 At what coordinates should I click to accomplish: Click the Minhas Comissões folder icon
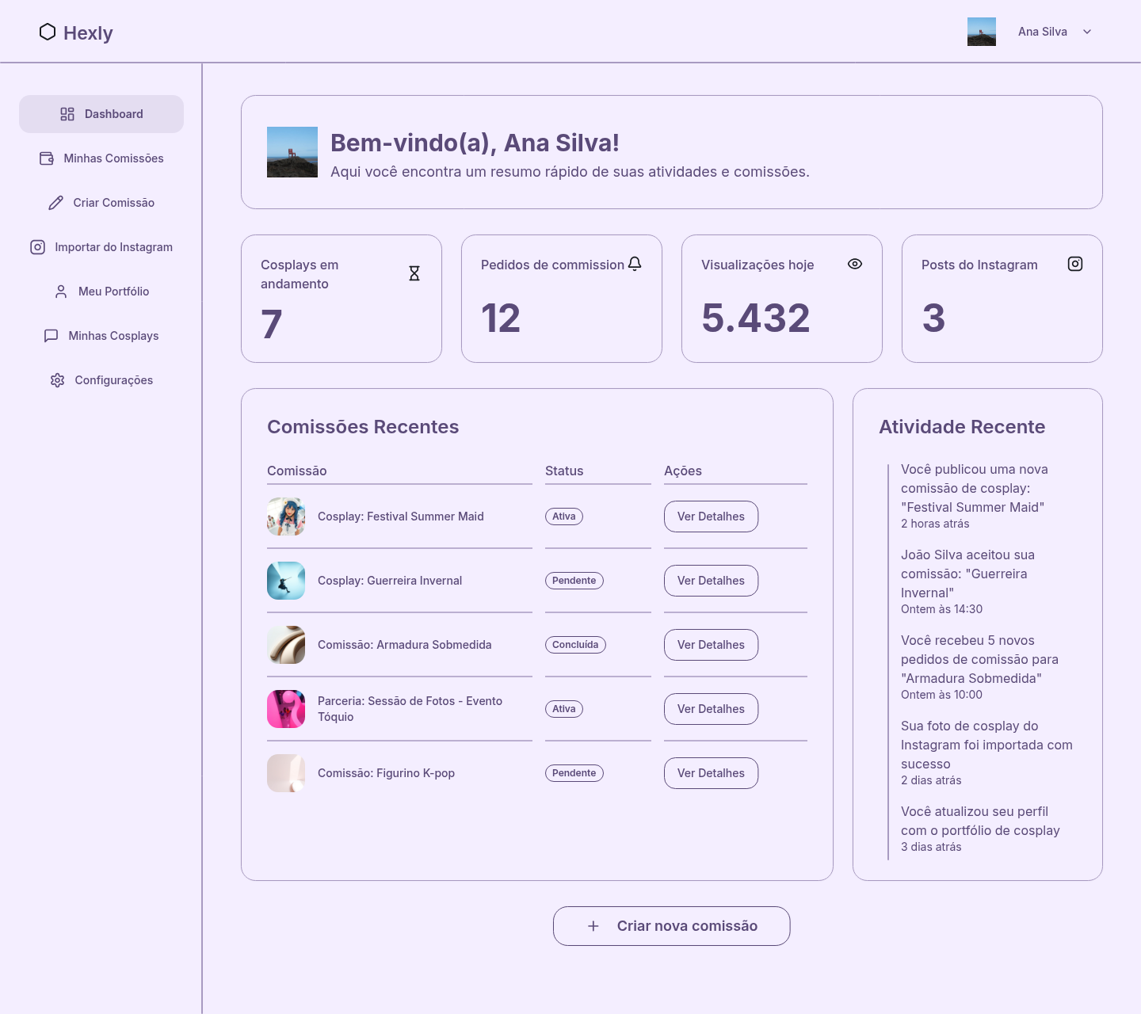(x=46, y=158)
